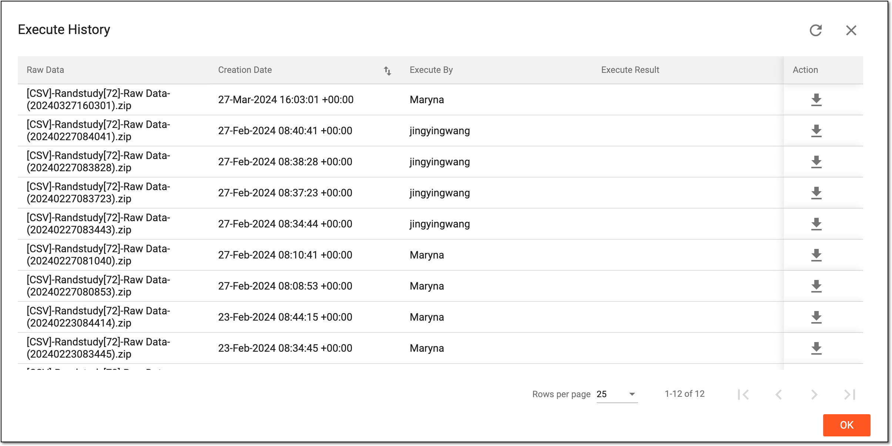892x446 pixels.
Task: Click date 27-Feb-2024 08:37:23 +00:00
Action: click(x=285, y=193)
